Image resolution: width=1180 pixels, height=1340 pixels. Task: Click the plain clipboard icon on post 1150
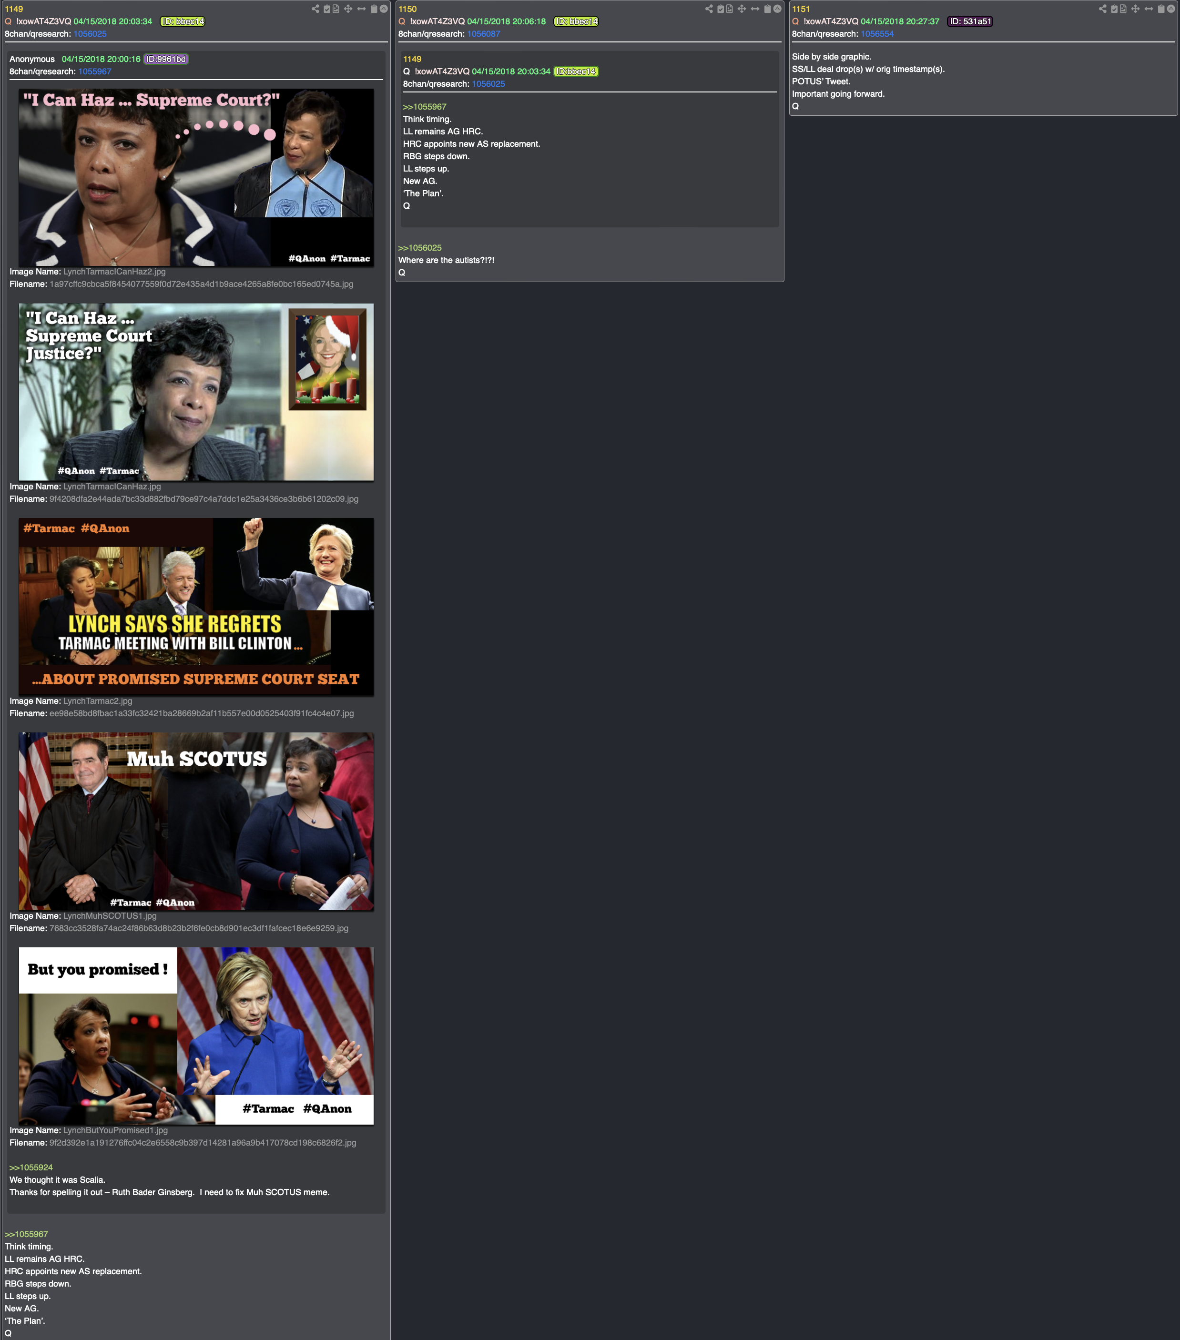click(767, 9)
